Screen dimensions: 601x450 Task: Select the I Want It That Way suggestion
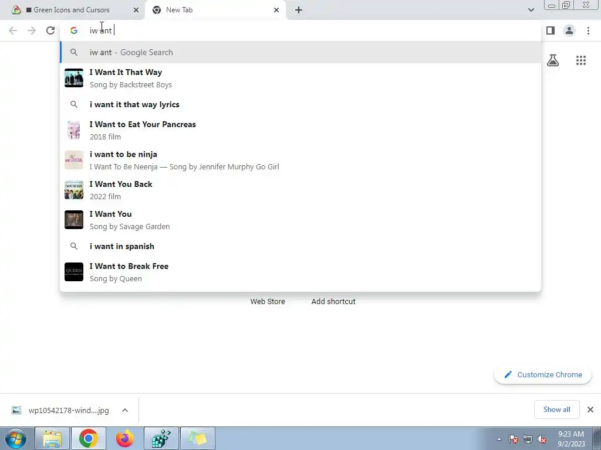(x=300, y=78)
